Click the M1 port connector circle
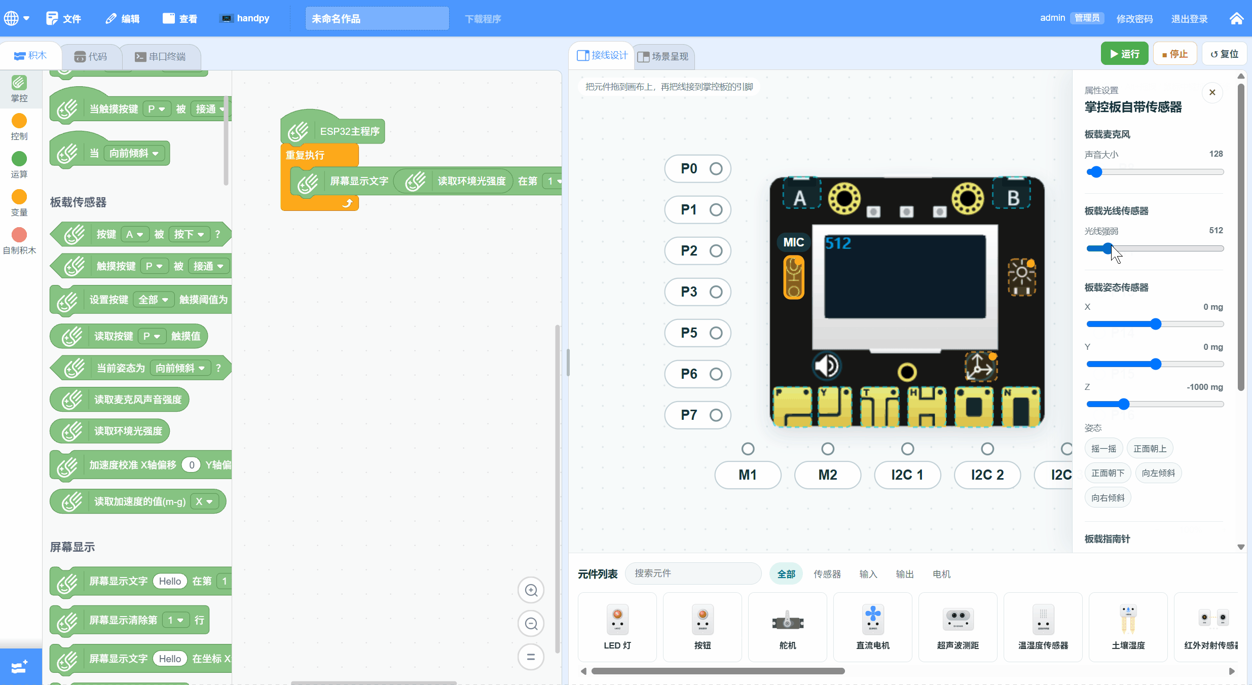 click(x=748, y=449)
